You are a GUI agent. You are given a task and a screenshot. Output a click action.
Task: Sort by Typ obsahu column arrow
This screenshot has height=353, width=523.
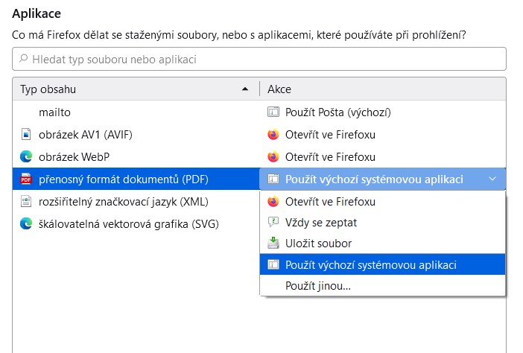pyautogui.click(x=245, y=89)
